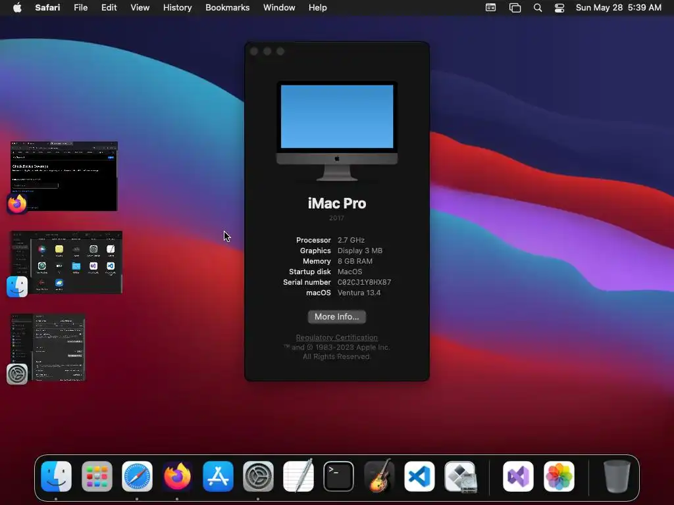This screenshot has height=505, width=674.
Task: Click the System Settings icon in Stage Manager
Action: (17, 374)
